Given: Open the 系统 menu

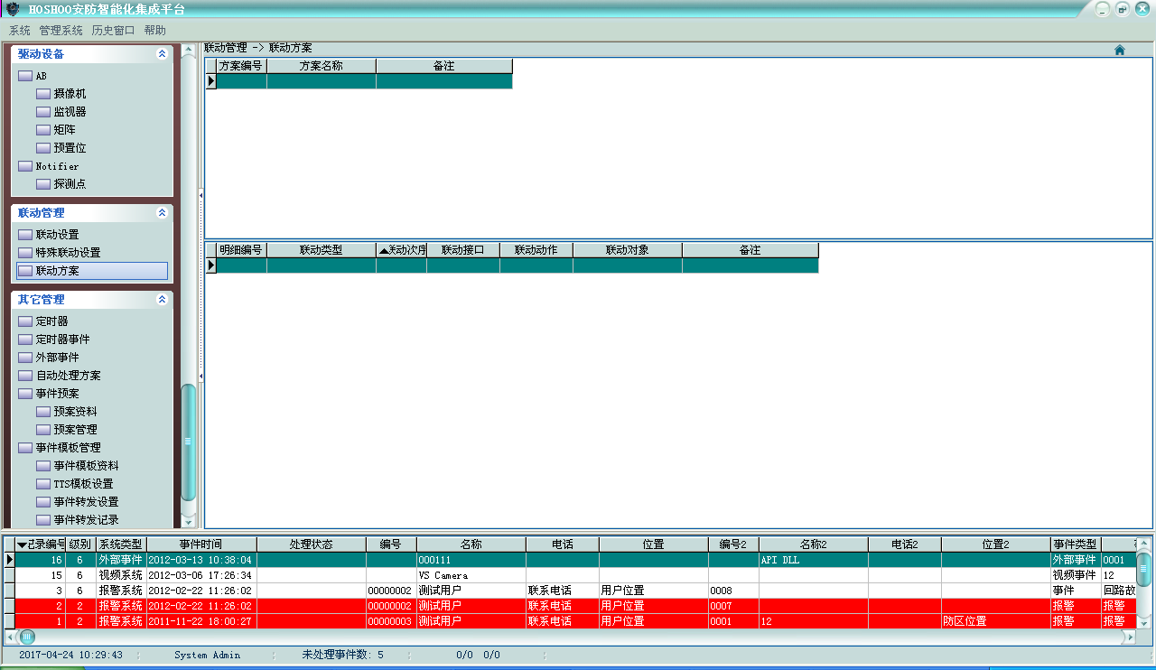Looking at the screenshot, I should pyautogui.click(x=20, y=31).
